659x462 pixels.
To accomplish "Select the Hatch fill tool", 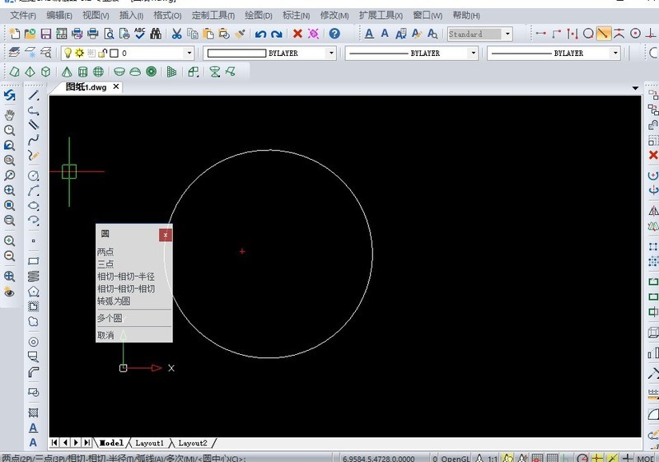I will pyautogui.click(x=34, y=413).
